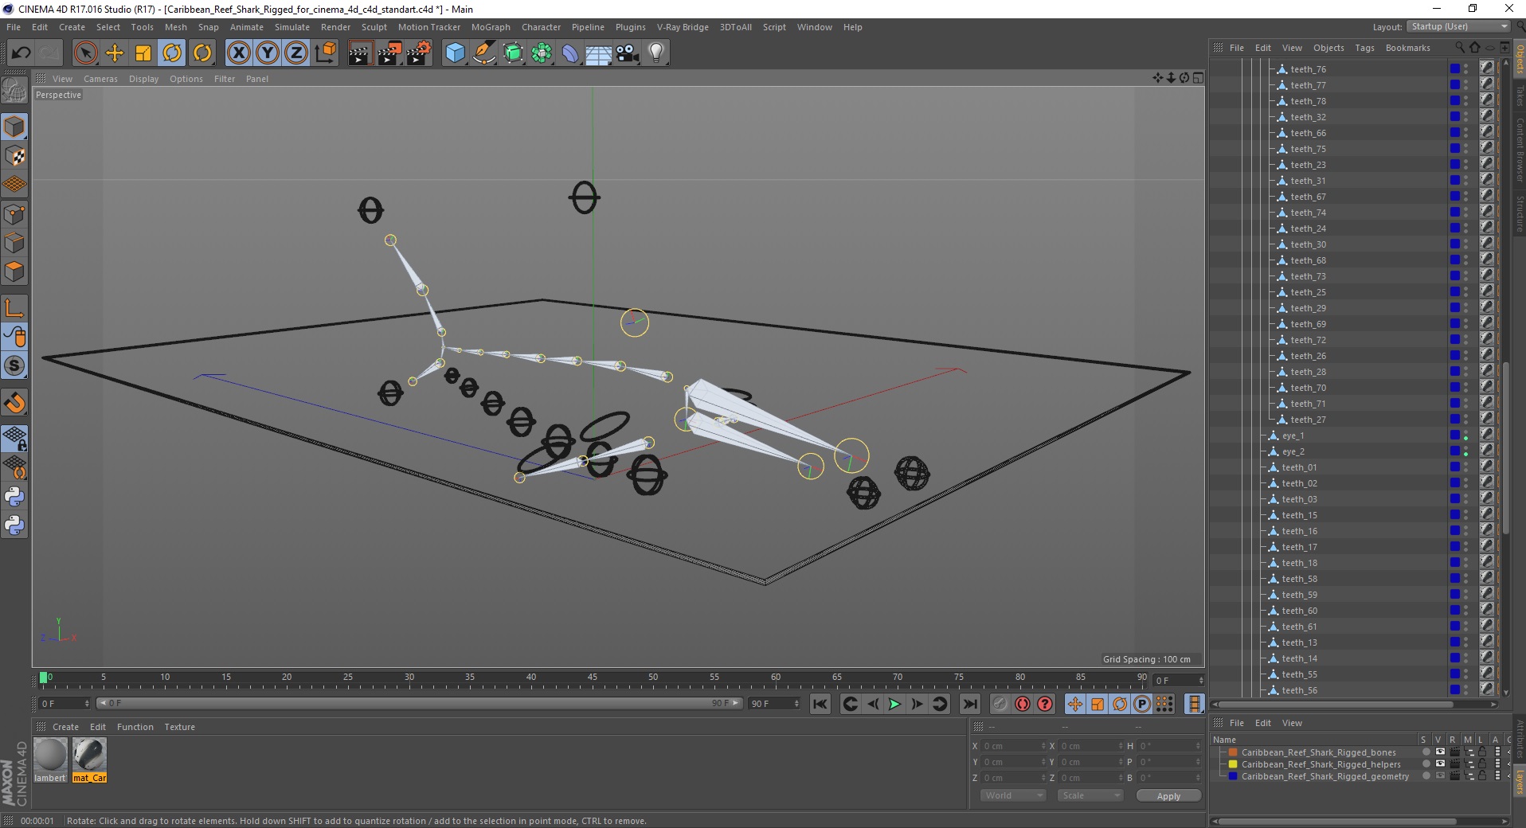Open the vertical Layers tab
Screen dimensions: 1526x828
[1519, 782]
